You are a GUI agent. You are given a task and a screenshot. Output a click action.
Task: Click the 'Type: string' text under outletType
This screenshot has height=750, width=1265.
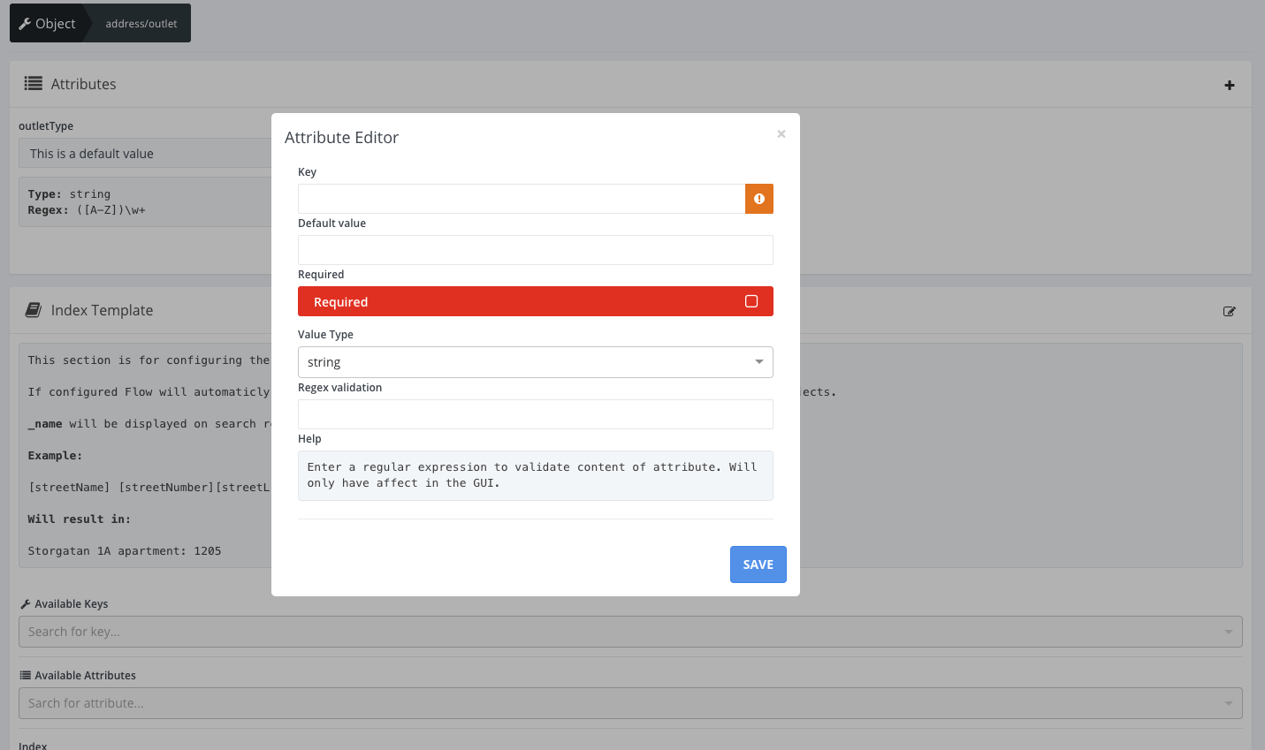(x=69, y=194)
